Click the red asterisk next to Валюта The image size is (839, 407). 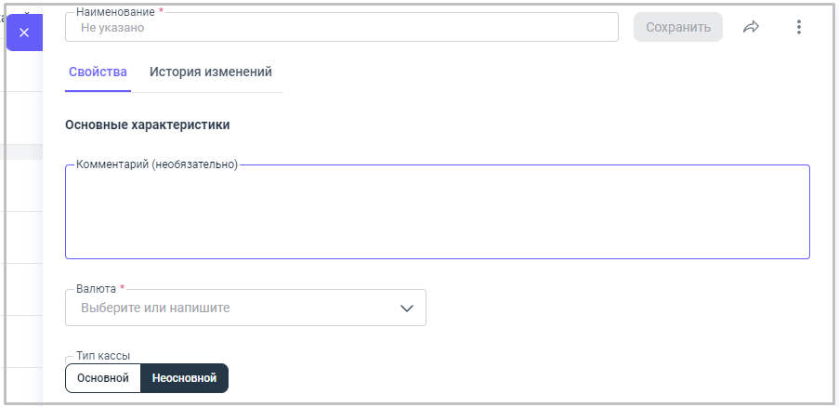(x=122, y=289)
